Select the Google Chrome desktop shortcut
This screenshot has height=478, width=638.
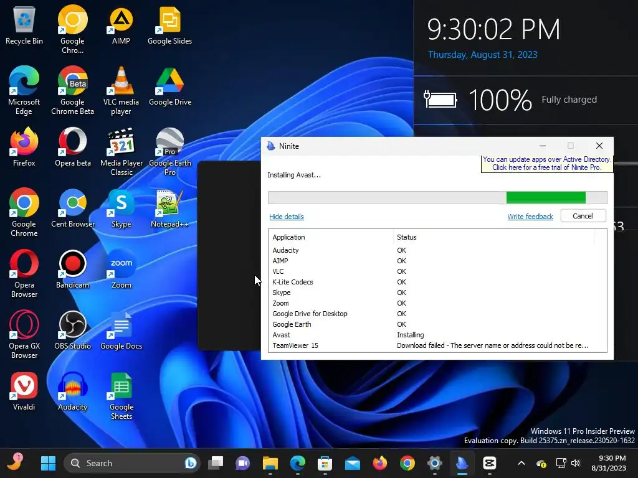24,212
